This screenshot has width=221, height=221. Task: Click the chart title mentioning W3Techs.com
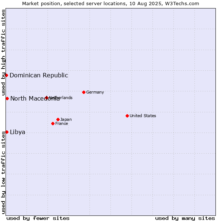[x=110, y=4]
